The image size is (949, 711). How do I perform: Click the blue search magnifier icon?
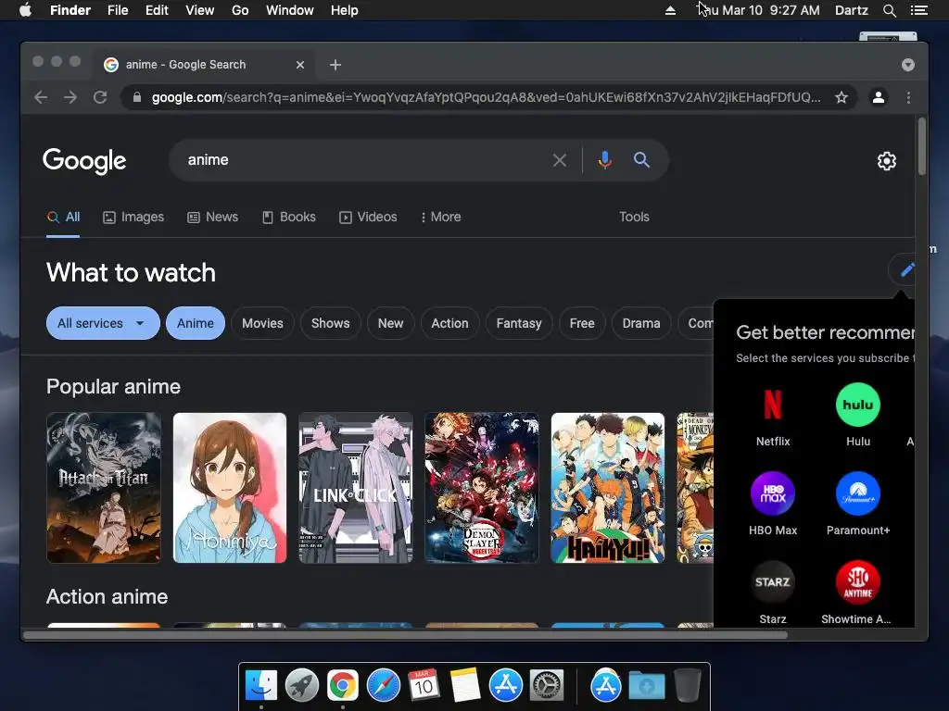tap(641, 159)
